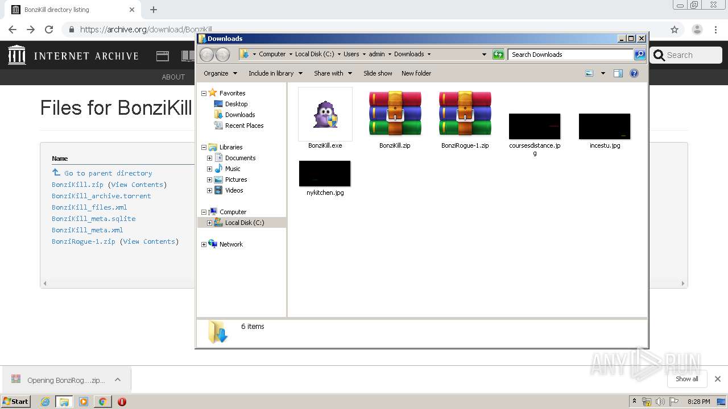
Task: Select the BonziKill.zip archive icon
Action: 395,114
